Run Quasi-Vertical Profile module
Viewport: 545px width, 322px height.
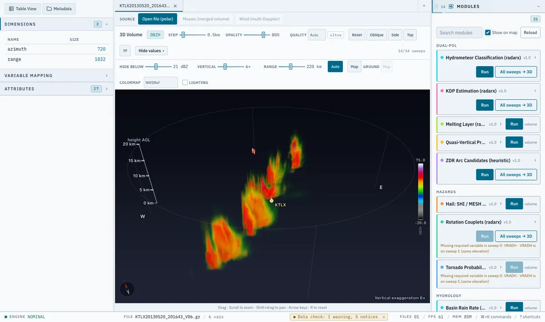[514, 142]
